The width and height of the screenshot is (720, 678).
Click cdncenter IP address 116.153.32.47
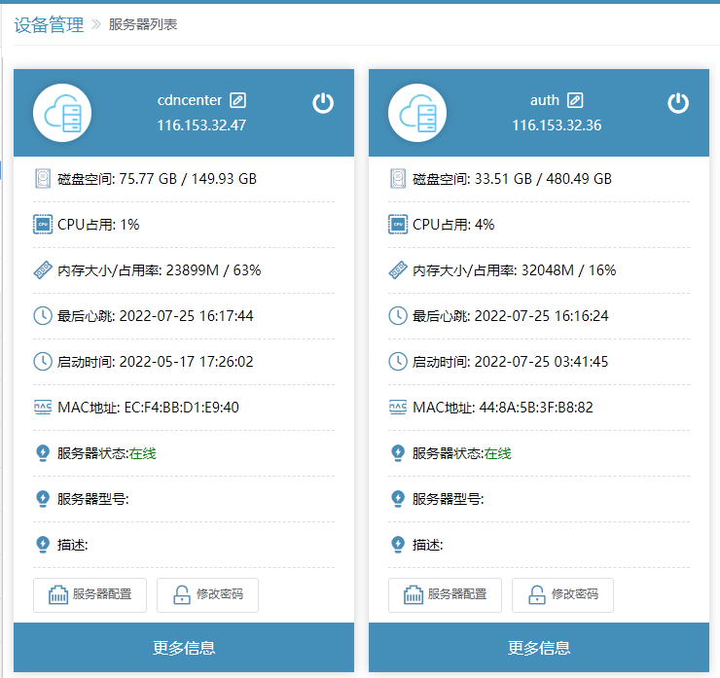(x=201, y=125)
